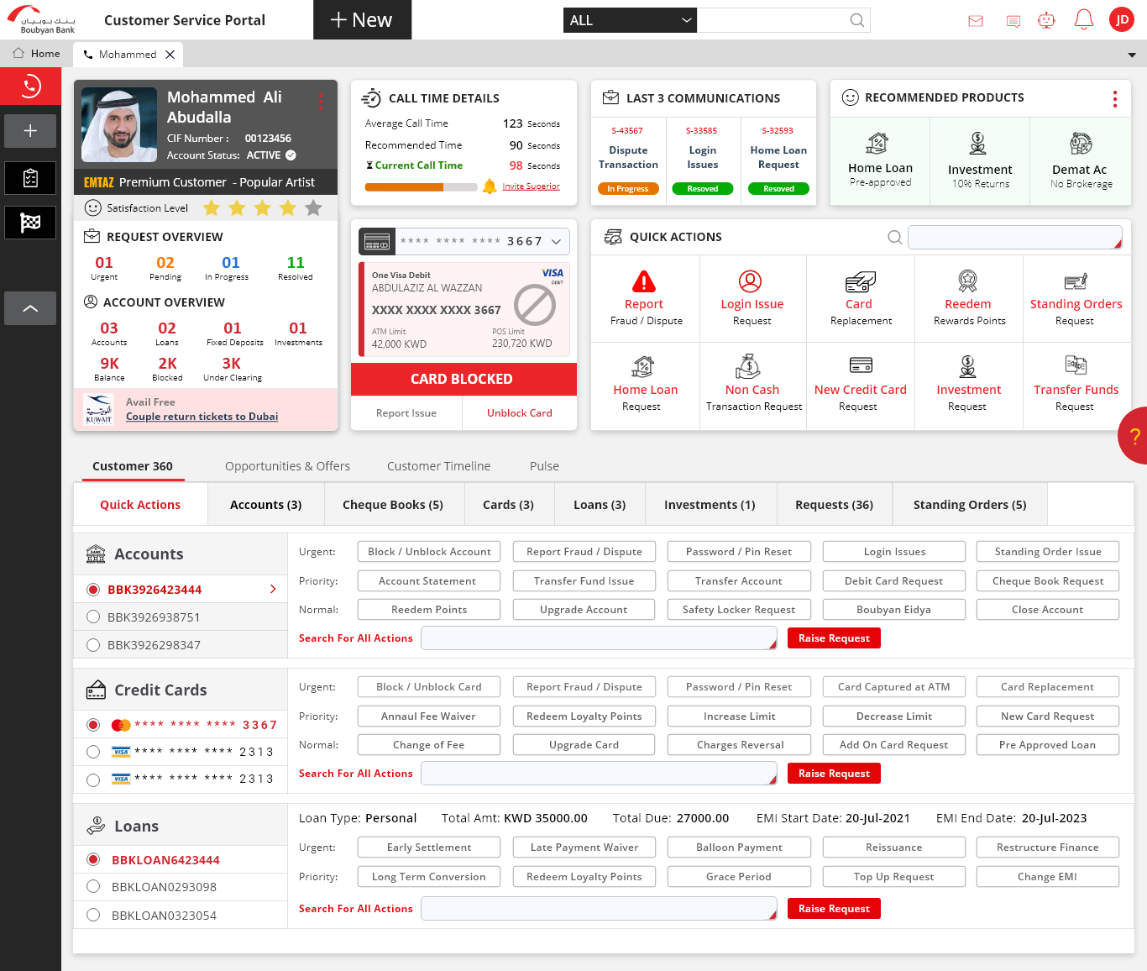
Task: Open the mail envelope icon in header
Action: click(976, 21)
